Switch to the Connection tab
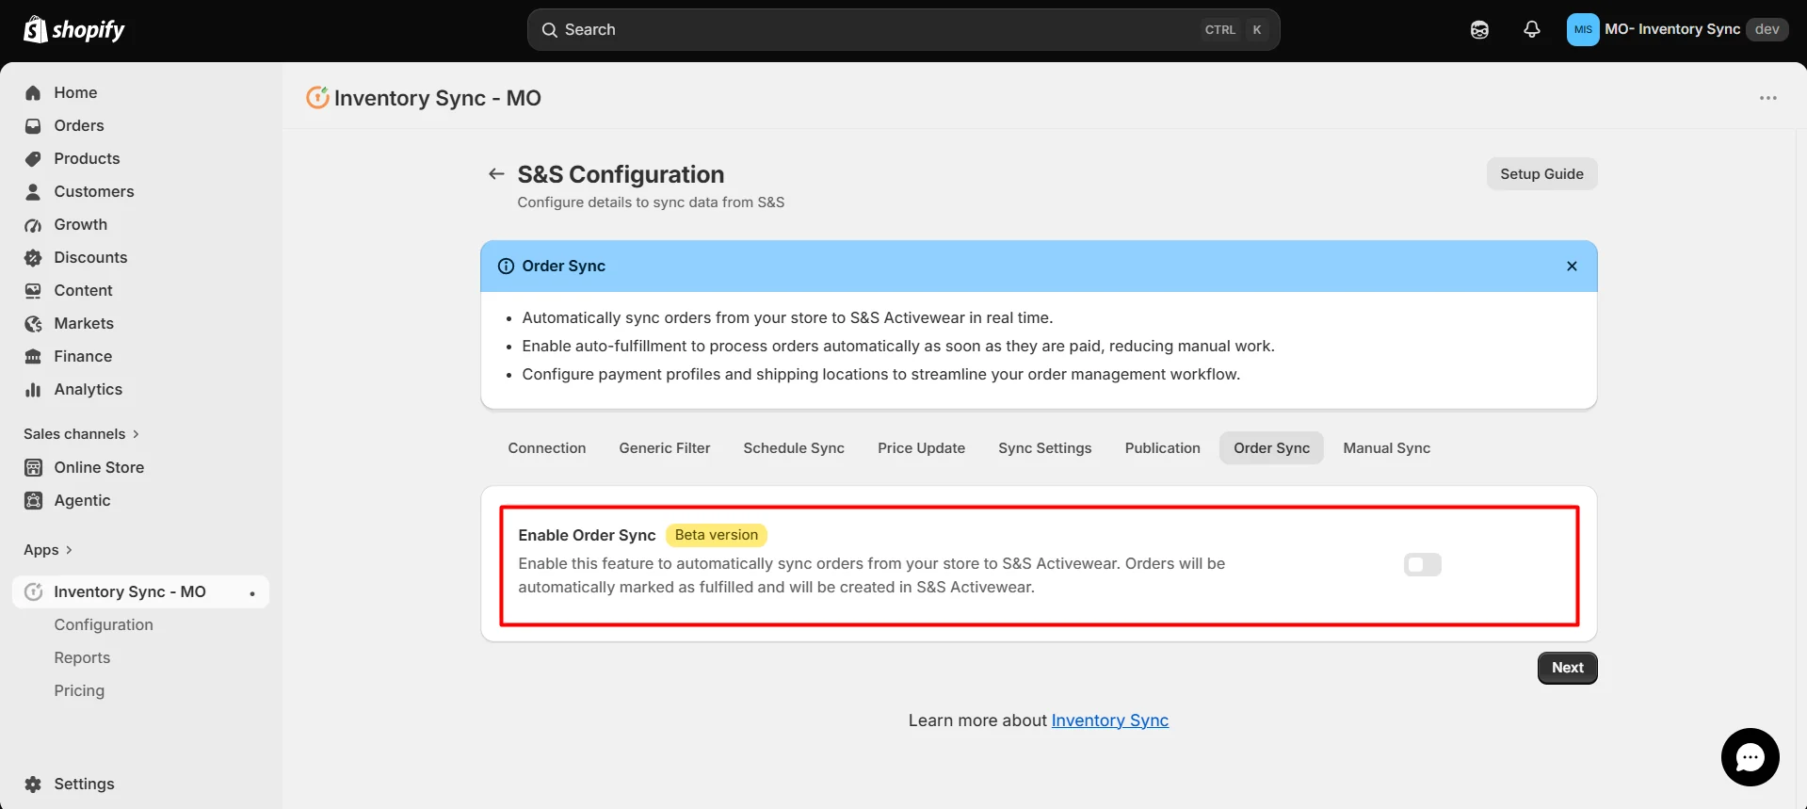Screen dimensions: 1807x809 [x=547, y=448]
